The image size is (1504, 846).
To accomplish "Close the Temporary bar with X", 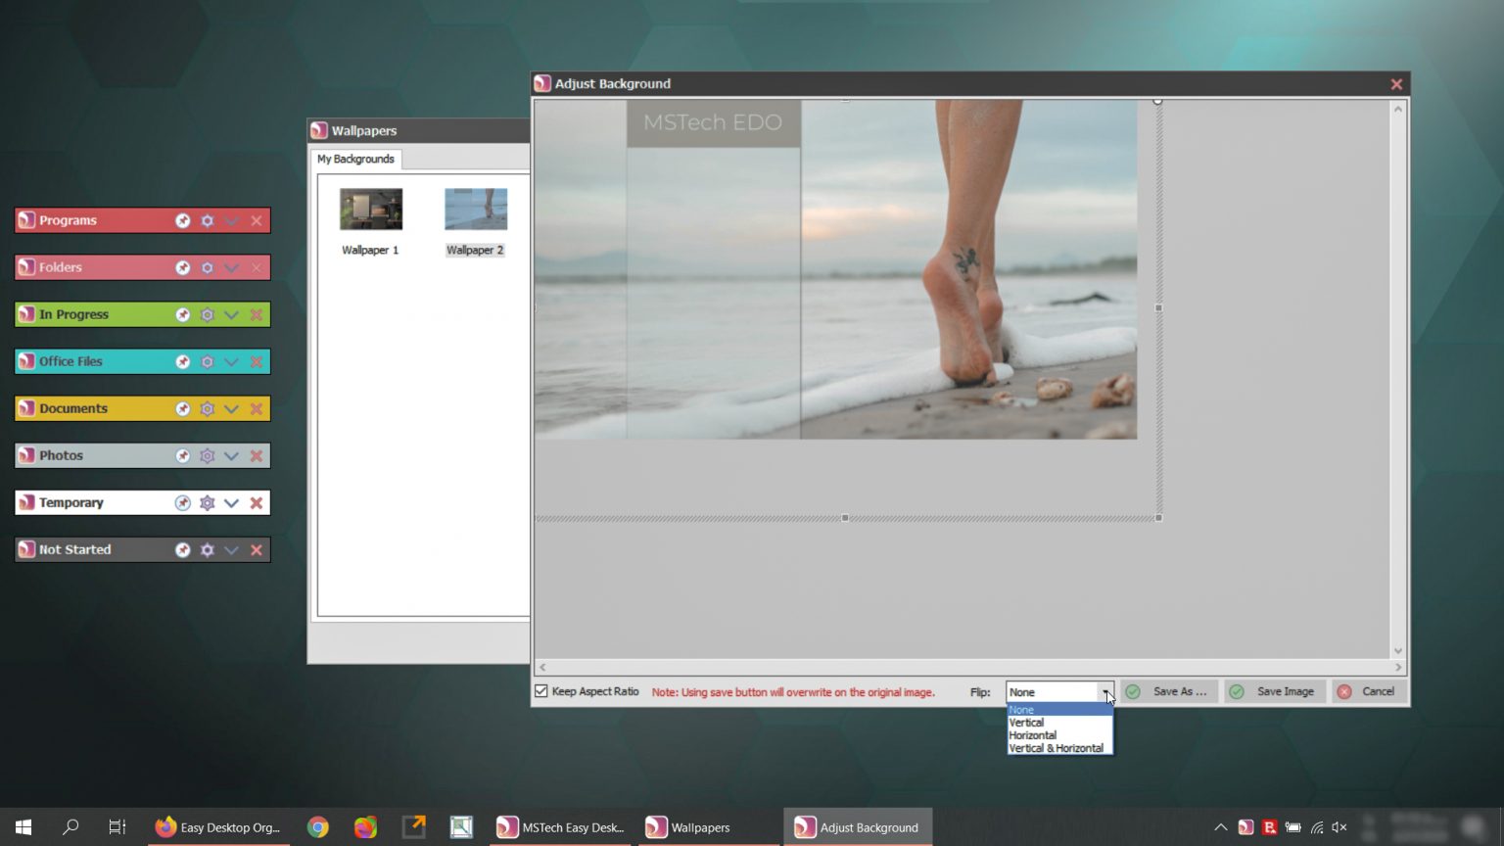I will pos(257,502).
